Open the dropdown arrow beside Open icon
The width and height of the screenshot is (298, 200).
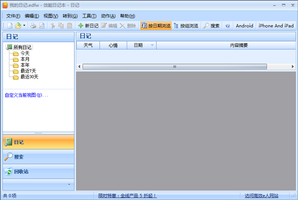(x=24, y=25)
